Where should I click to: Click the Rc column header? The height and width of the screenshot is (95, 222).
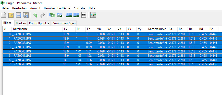[x=193, y=29]
